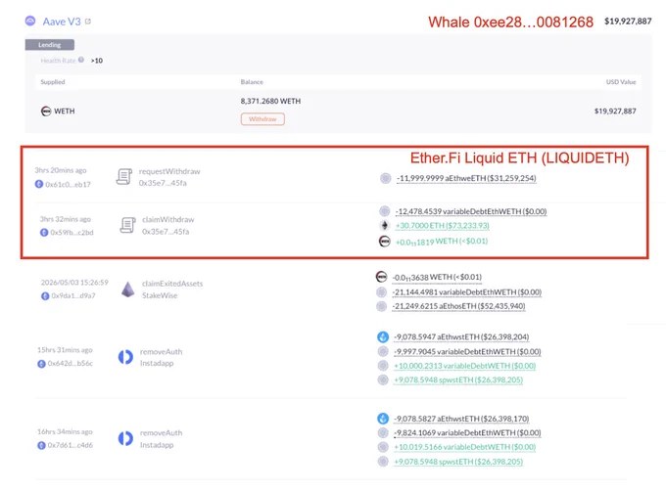Click Ethereum chain icon beside 0x7d61...c4d6
666x491 pixels.
(41, 445)
